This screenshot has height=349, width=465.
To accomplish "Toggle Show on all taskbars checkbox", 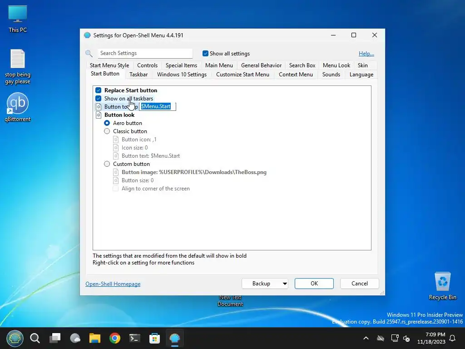I will [98, 99].
